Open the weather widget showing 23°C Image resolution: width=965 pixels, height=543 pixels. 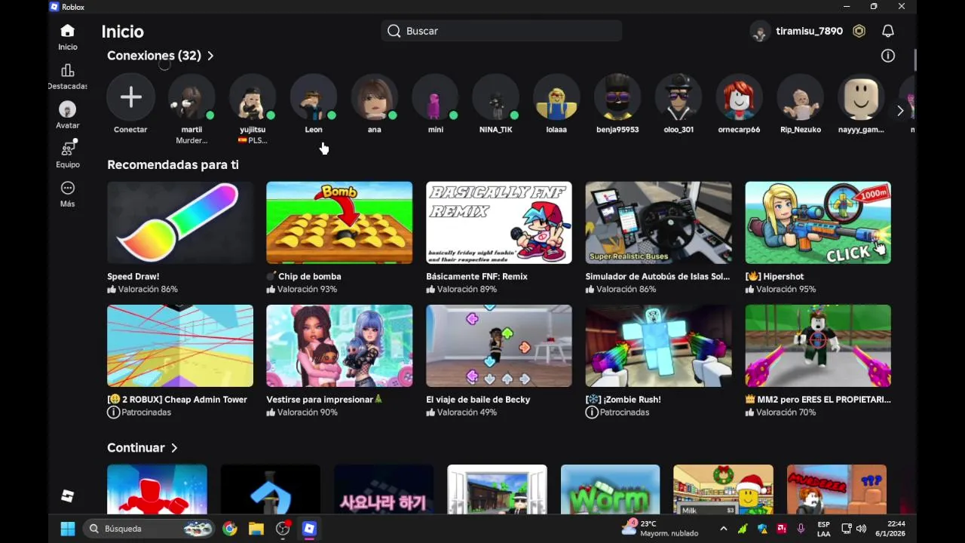[x=660, y=529]
